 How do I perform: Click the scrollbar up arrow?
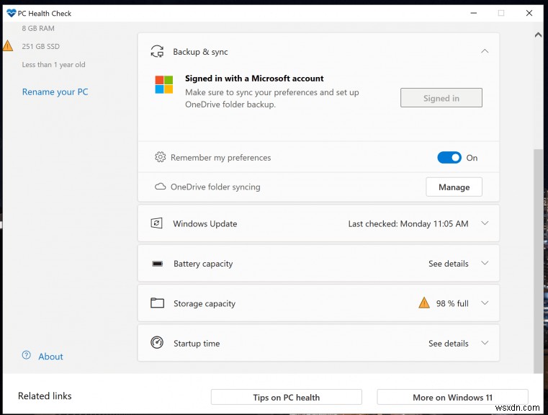point(538,35)
